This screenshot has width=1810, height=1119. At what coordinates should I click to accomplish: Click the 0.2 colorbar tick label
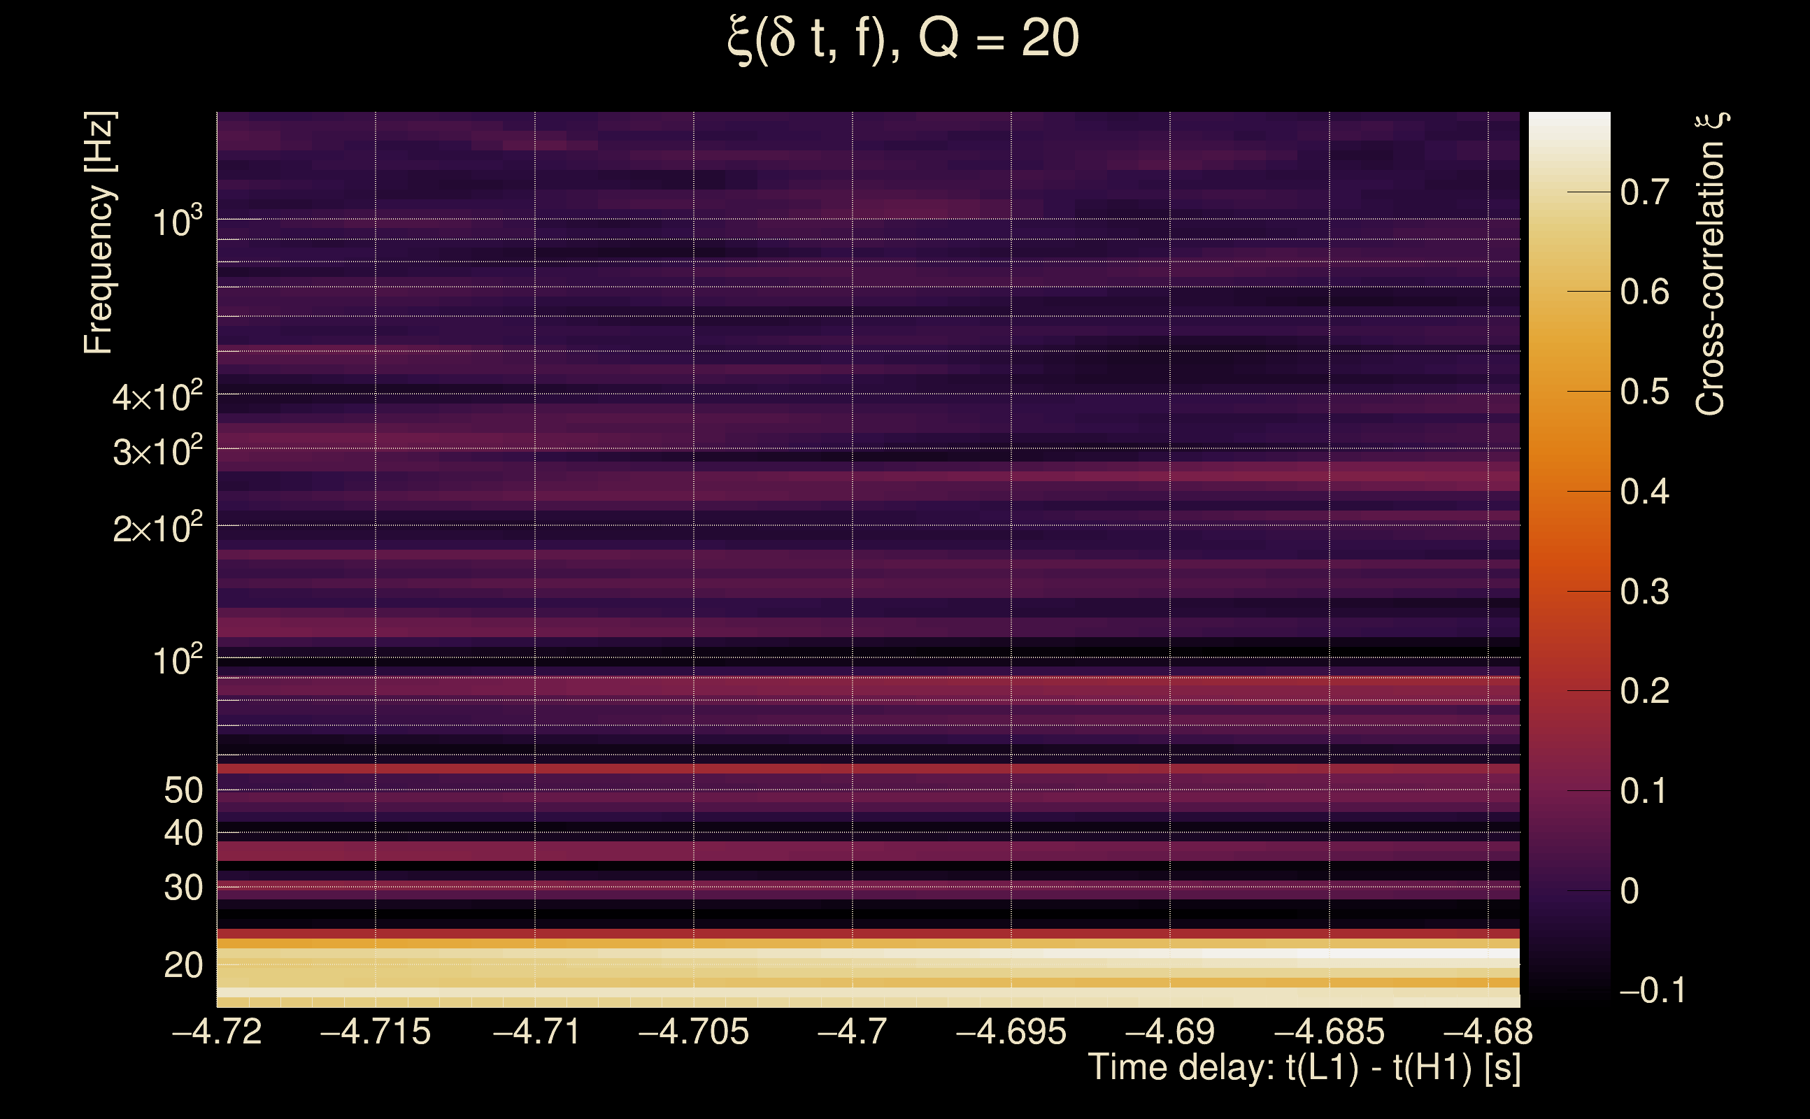click(1644, 691)
